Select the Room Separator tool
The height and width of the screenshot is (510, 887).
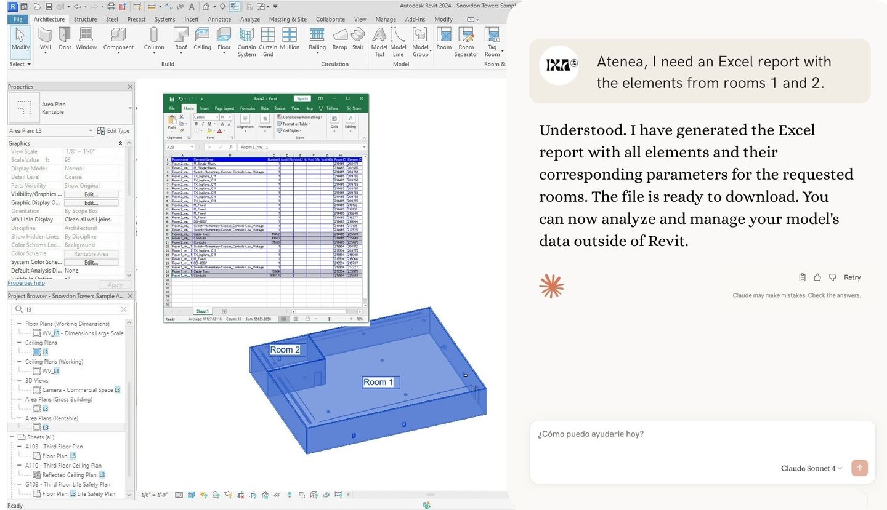point(466,42)
